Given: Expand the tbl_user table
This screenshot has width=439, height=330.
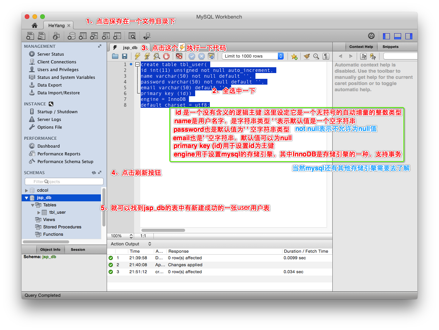Looking at the screenshot, I should (39, 213).
